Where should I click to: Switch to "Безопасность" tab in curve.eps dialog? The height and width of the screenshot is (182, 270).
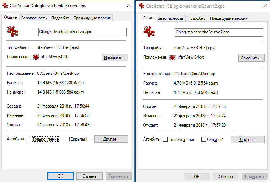pos(34,18)
